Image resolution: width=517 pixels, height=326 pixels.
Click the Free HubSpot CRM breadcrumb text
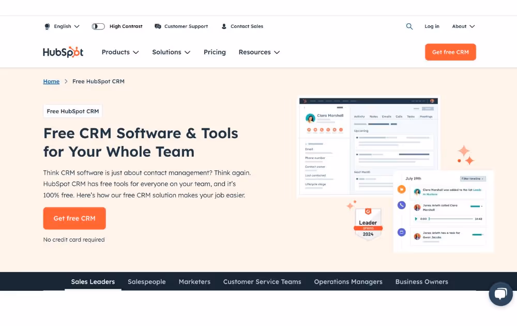pos(98,82)
